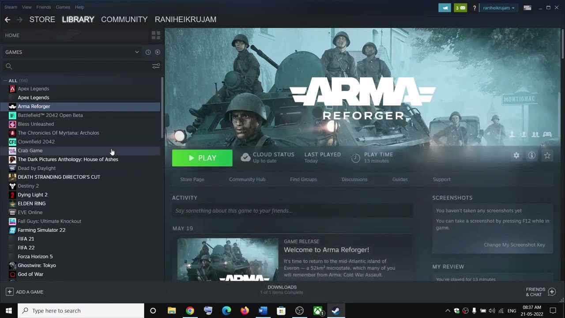
Task: Open the Games menu
Action: tap(63, 7)
